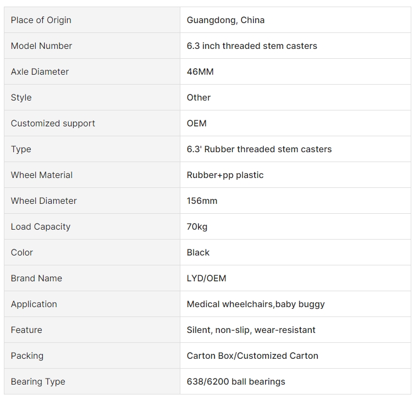Click the Style row value Other
419x400 pixels.
[199, 97]
